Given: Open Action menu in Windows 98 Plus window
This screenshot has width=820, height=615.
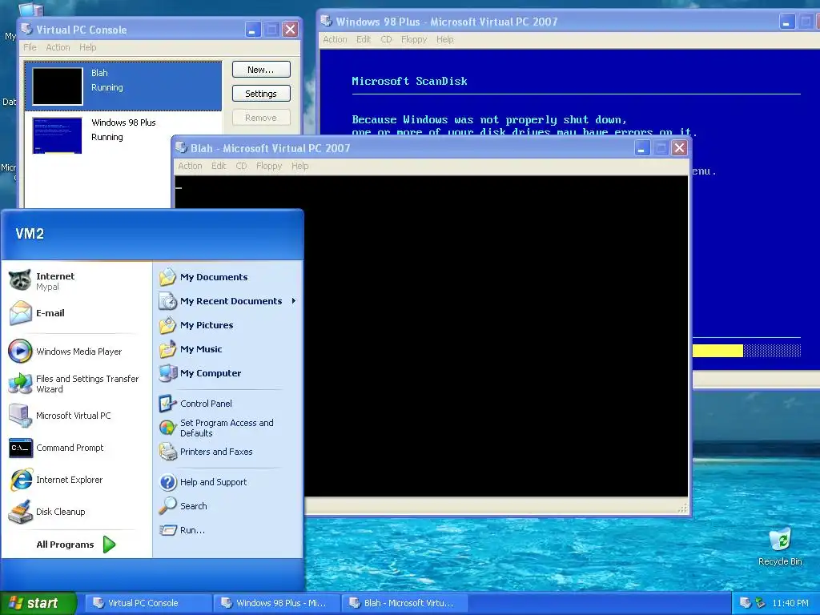Looking at the screenshot, I should coord(335,39).
